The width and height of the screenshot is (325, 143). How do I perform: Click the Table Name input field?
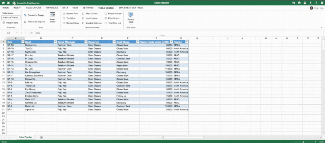tap(11, 18)
